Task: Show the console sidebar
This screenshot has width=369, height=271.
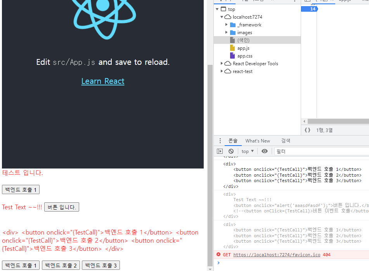Action: (x=220, y=151)
